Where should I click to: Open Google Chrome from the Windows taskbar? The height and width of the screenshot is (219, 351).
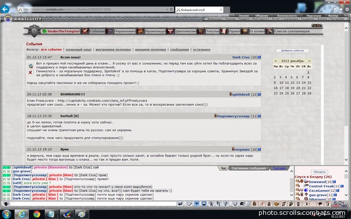coord(37,214)
